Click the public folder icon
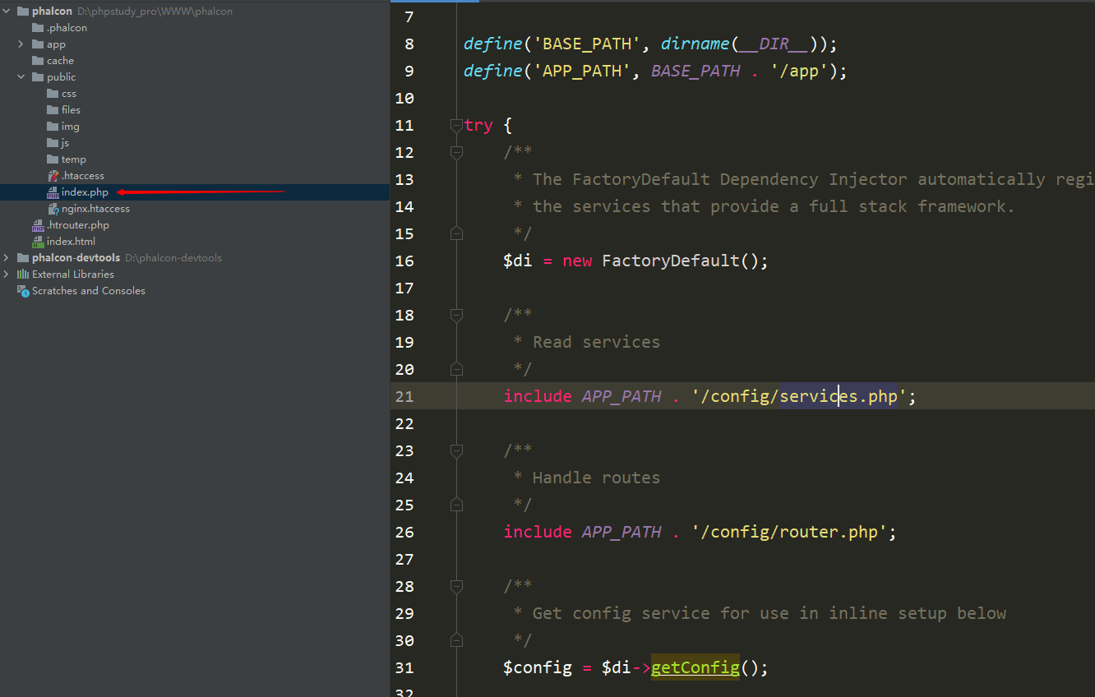The height and width of the screenshot is (697, 1095). (x=38, y=77)
